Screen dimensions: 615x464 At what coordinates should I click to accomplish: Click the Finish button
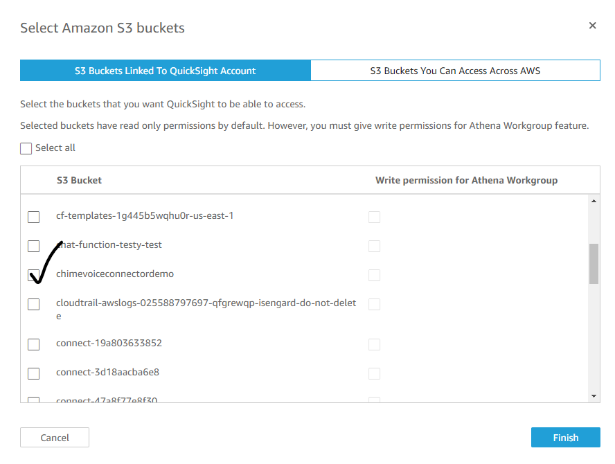pyautogui.click(x=566, y=437)
